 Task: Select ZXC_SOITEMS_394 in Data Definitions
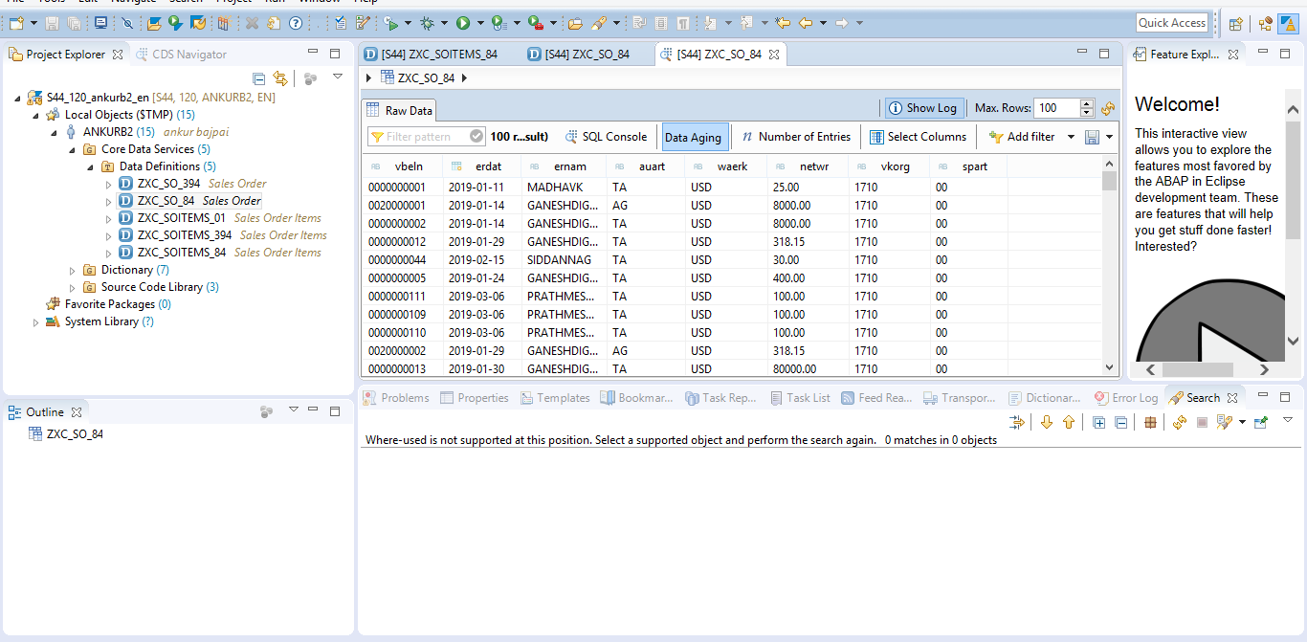(x=184, y=235)
